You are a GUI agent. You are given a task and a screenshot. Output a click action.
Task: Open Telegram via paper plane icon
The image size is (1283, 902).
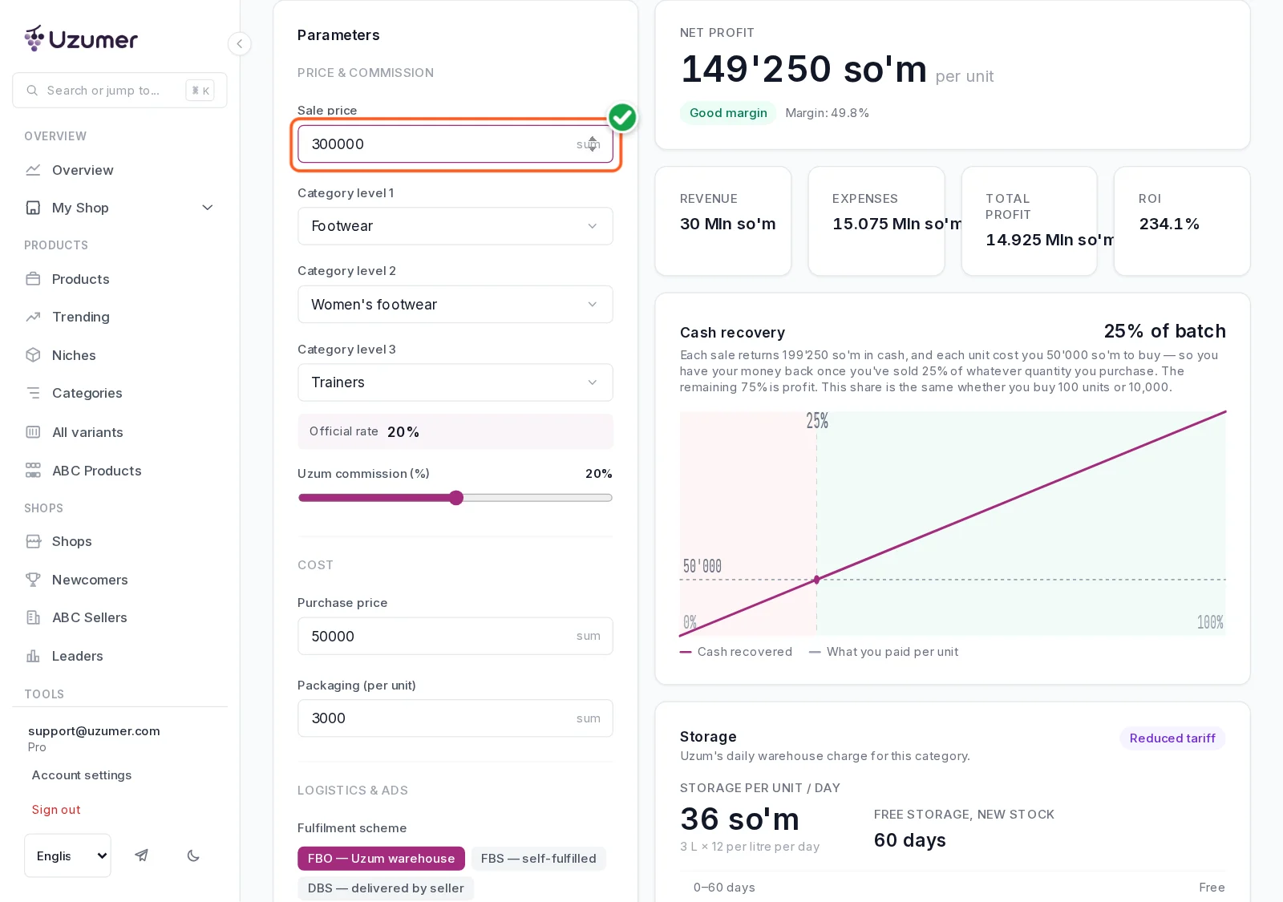click(141, 855)
